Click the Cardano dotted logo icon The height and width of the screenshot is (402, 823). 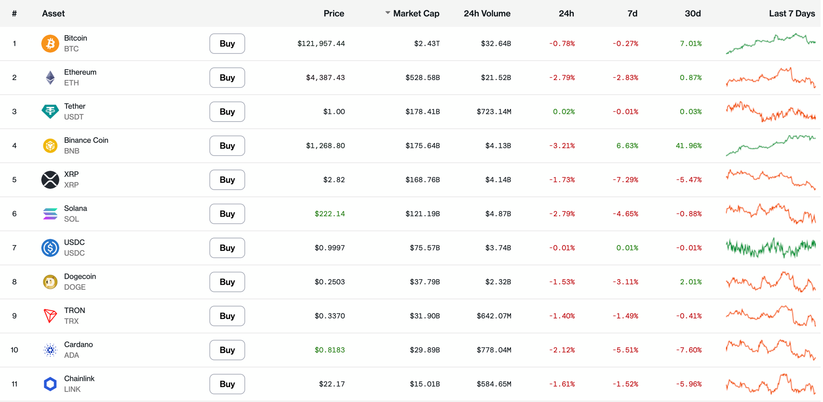(50, 350)
